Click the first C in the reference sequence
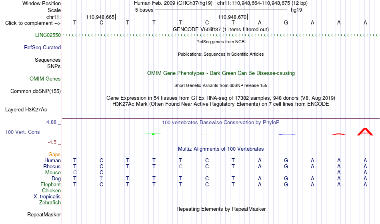The width and height of the screenshot is (380, 224). pos(101,22)
